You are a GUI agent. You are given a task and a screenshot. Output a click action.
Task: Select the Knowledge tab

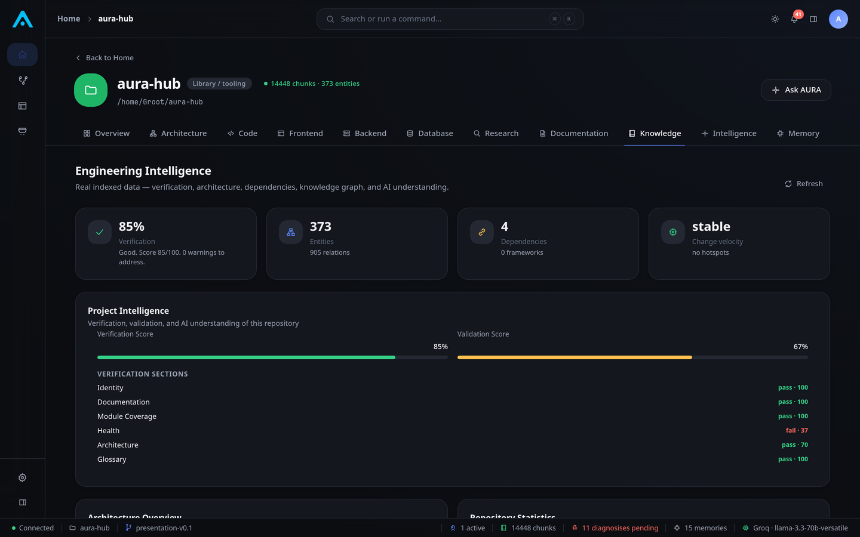click(x=655, y=134)
